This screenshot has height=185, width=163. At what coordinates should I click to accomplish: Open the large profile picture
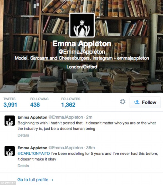coord(82,25)
